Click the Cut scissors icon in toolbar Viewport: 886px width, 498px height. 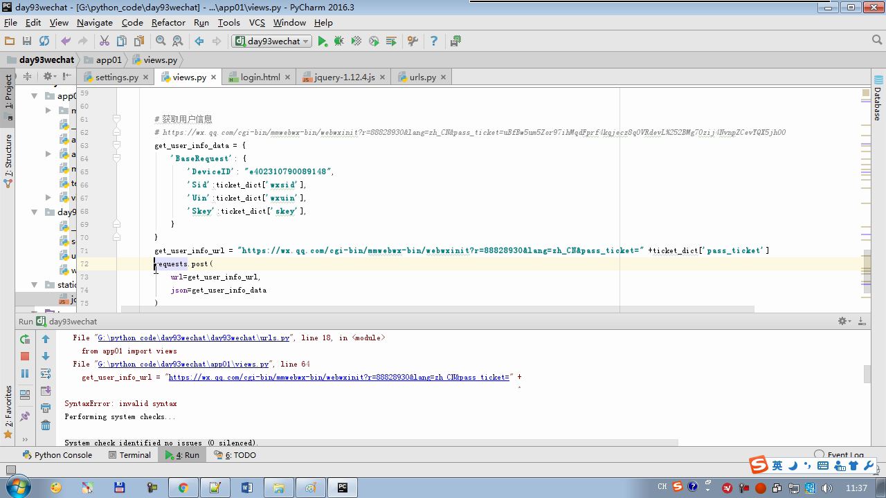(x=105, y=41)
